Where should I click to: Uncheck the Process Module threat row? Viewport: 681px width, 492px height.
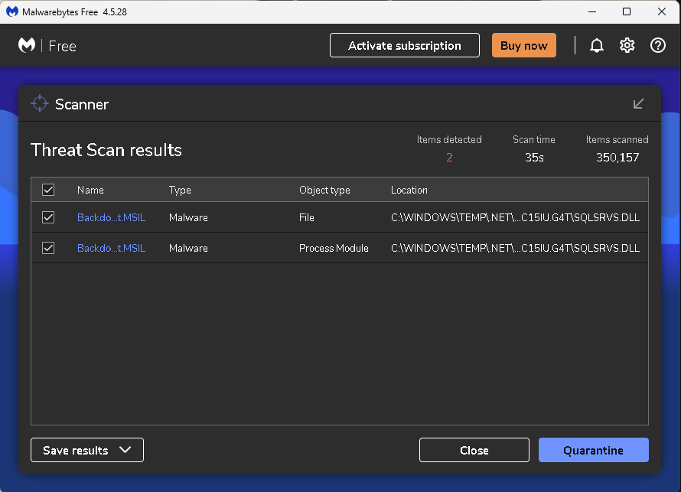tap(48, 248)
